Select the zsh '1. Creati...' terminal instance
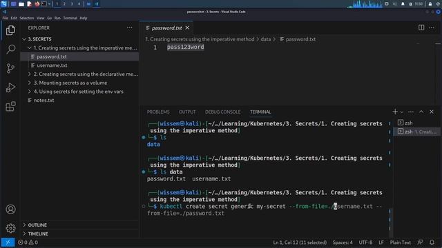This screenshot has height=248, width=442. (416, 132)
